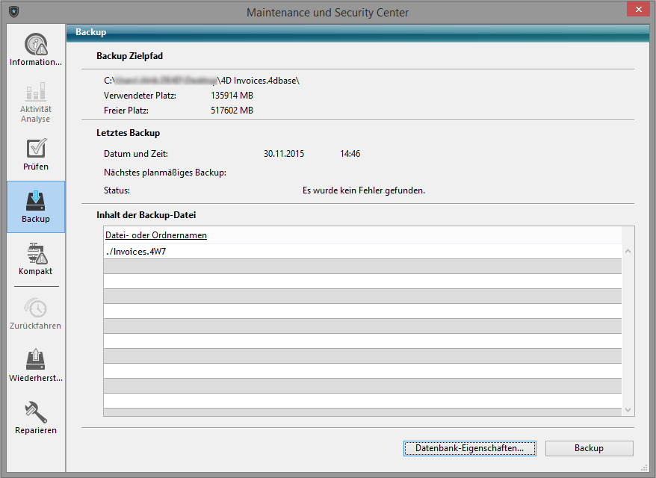Open the Wiederherstellen restore icon
656x478 pixels.
click(x=36, y=360)
